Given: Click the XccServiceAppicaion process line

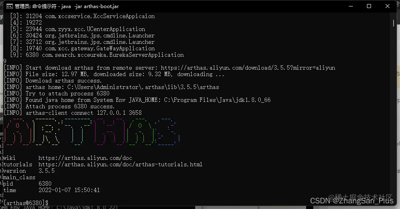Looking at the screenshot, I should (83, 16).
